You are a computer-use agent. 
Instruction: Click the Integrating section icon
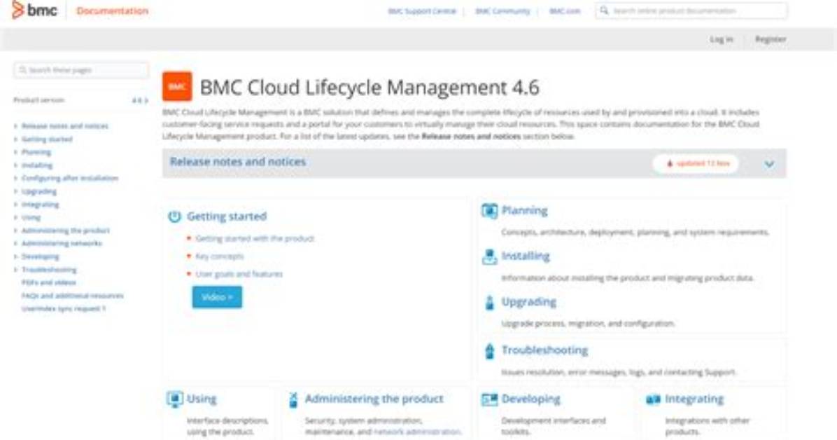(x=654, y=399)
